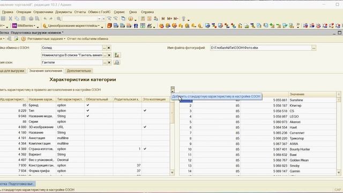Image resolution: width=343 pixels, height=193 pixels.
Task: Cut selection with the scissors icon
Action: (10, 19)
